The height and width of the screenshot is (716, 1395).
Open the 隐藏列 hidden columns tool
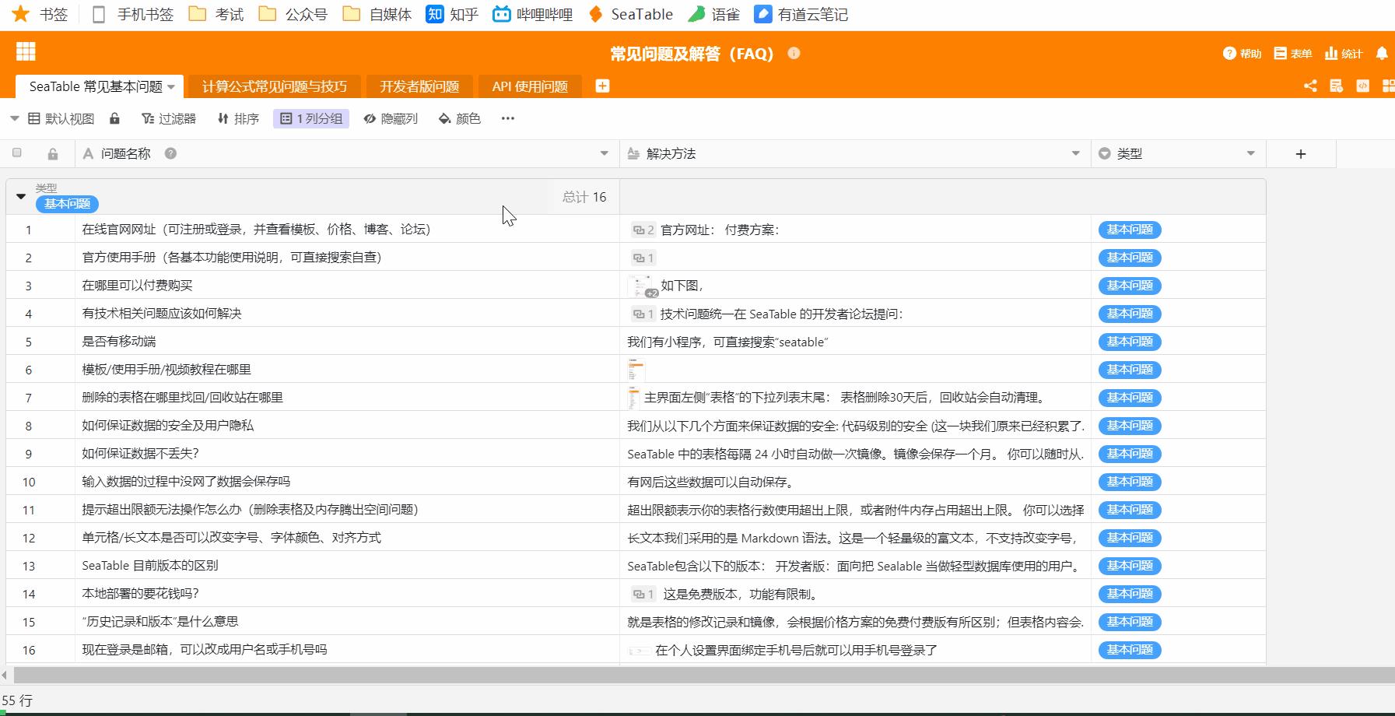(391, 118)
